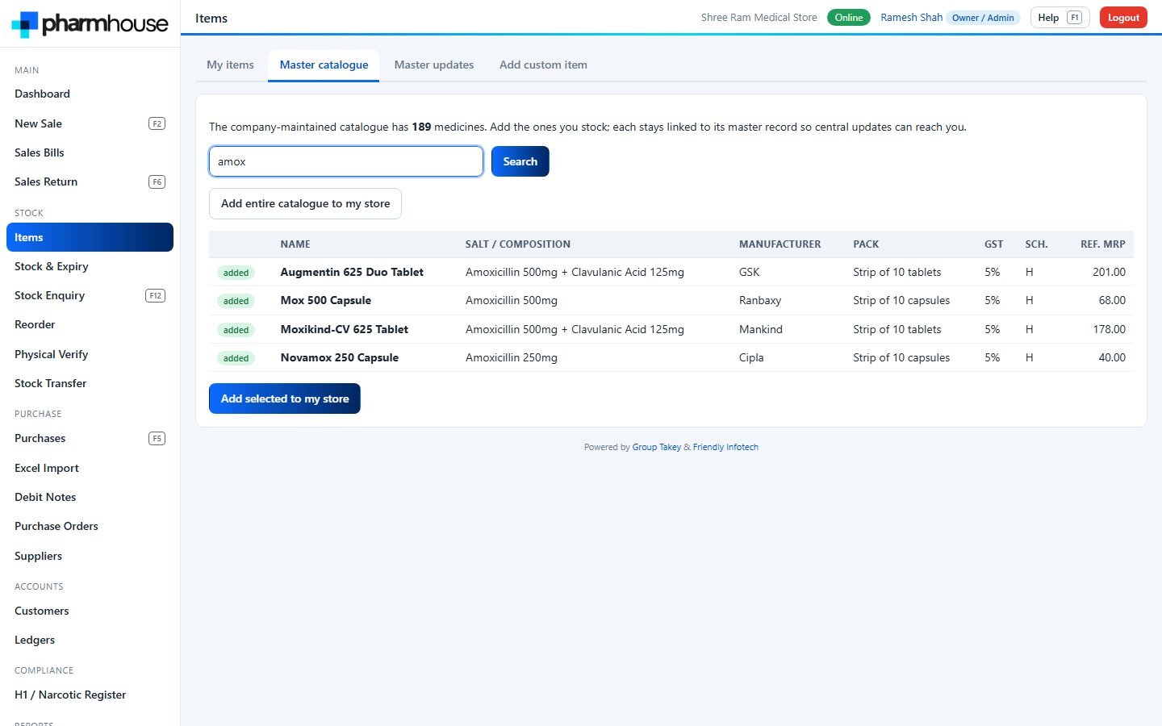Click the Augmentin 625 Duo Tablet name

(x=352, y=272)
